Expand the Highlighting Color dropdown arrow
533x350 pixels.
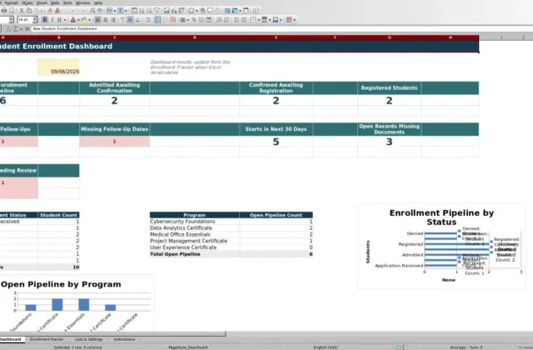[x=89, y=20]
